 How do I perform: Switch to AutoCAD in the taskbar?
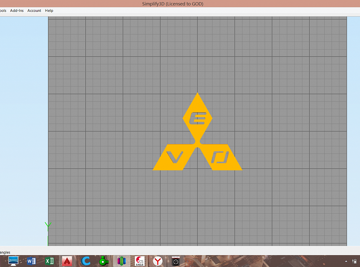pos(67,261)
